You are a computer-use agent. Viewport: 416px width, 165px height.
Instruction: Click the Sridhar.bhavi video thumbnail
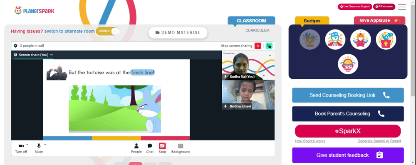click(x=248, y=95)
